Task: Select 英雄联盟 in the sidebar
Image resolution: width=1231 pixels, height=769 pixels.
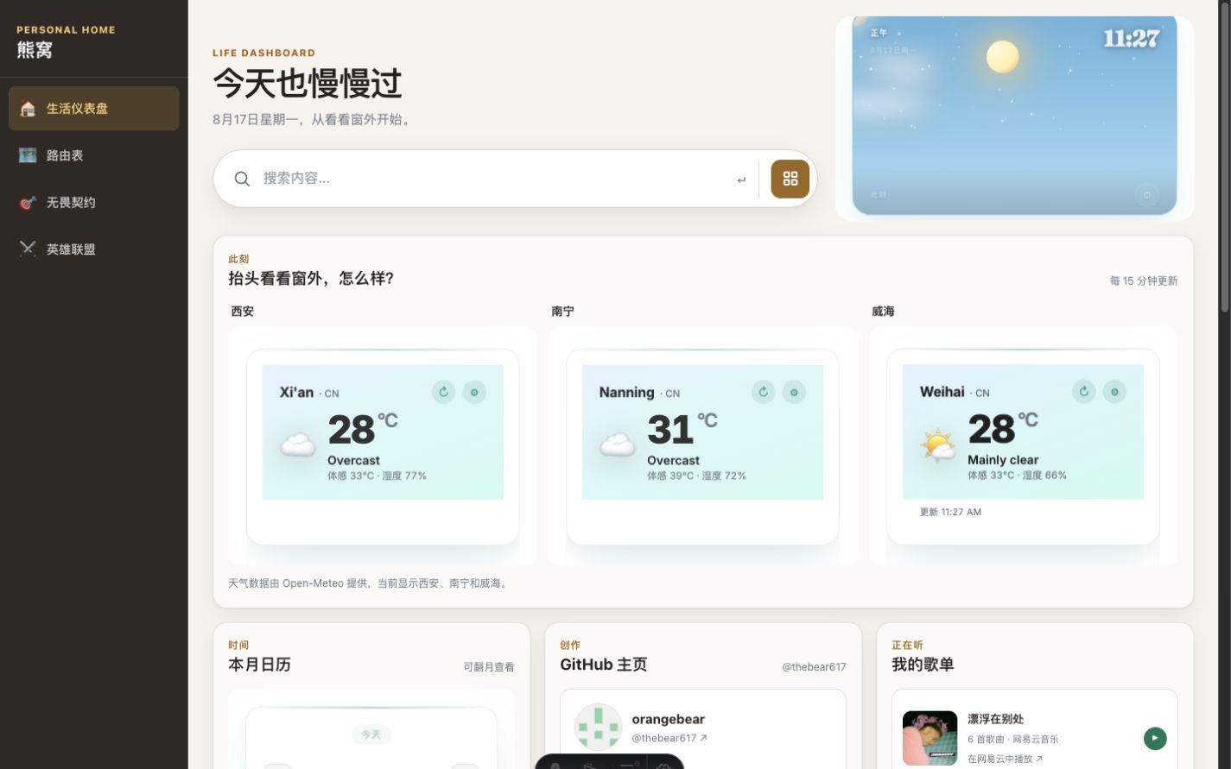Action: 94,249
